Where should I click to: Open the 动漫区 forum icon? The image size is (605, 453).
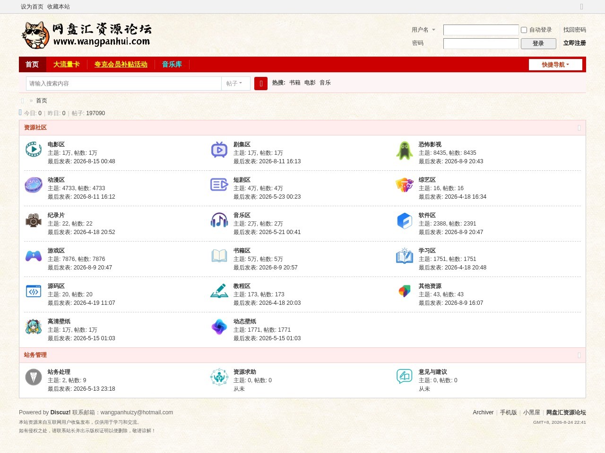coord(34,185)
